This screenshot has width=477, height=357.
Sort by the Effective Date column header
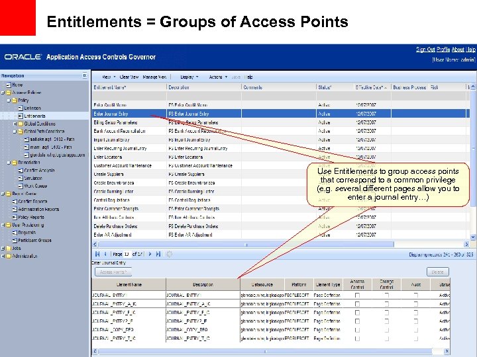click(372, 87)
